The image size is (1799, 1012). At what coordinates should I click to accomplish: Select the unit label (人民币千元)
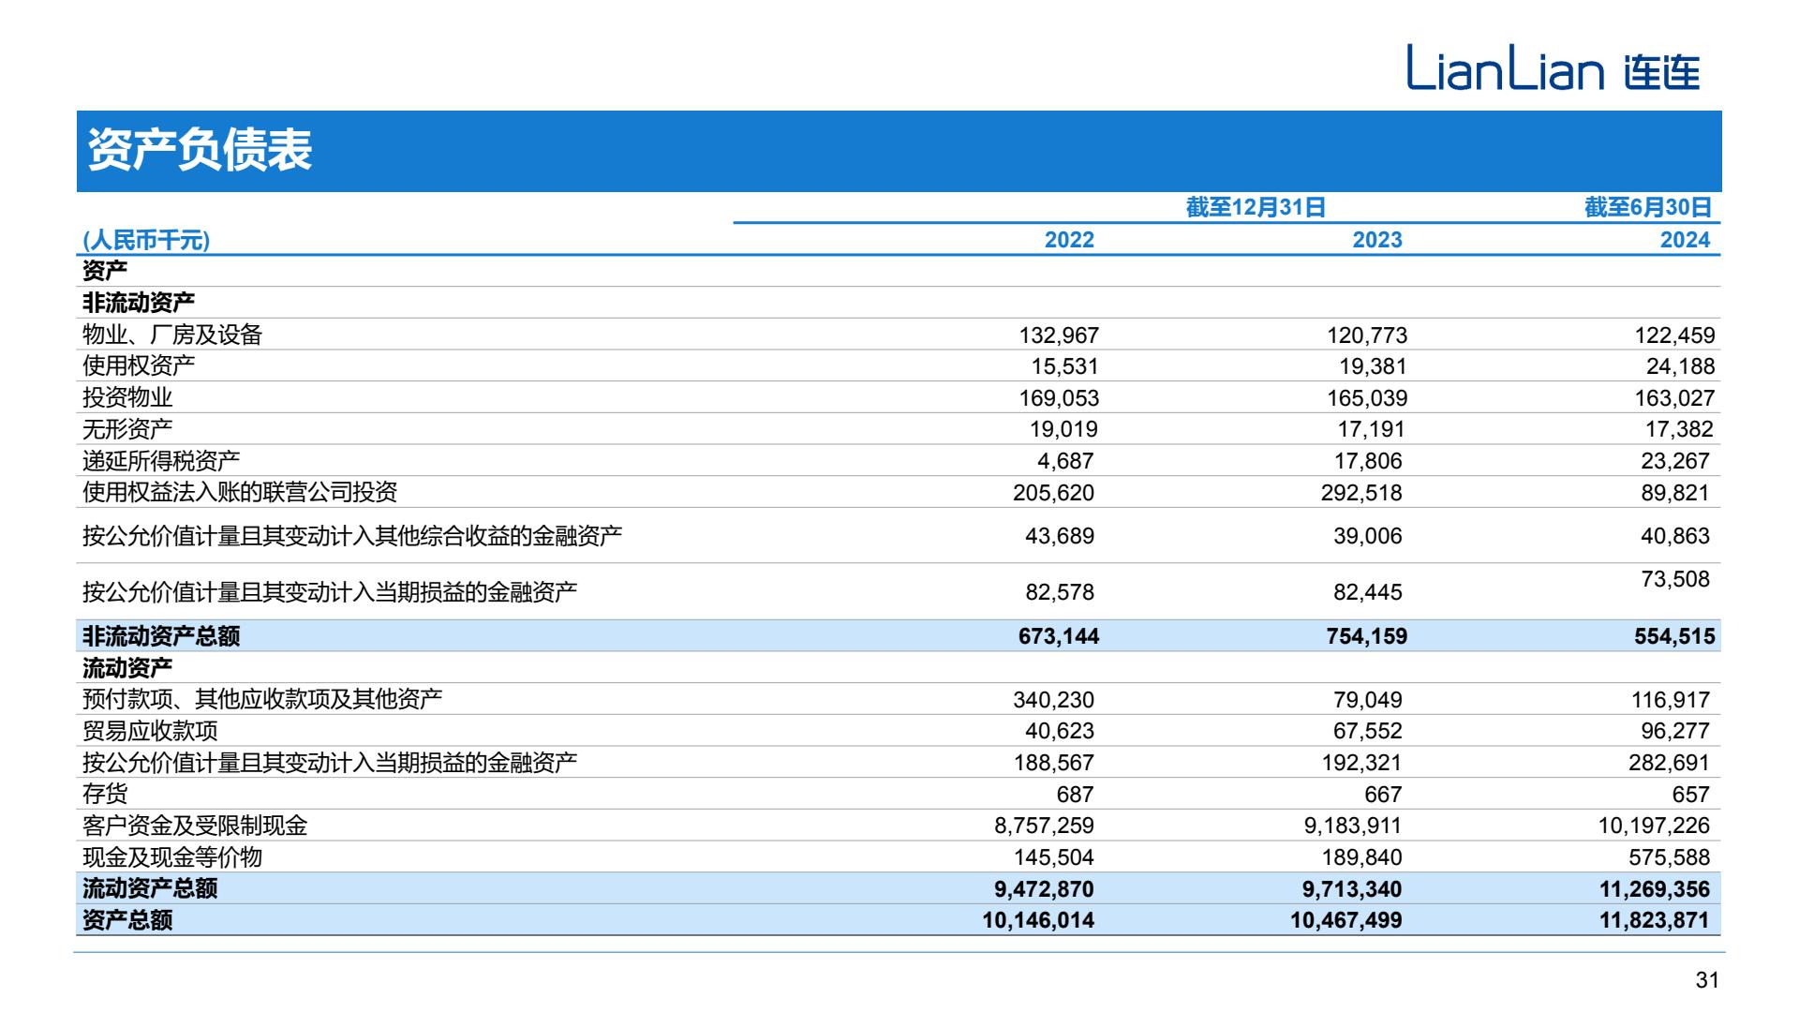[x=146, y=240]
